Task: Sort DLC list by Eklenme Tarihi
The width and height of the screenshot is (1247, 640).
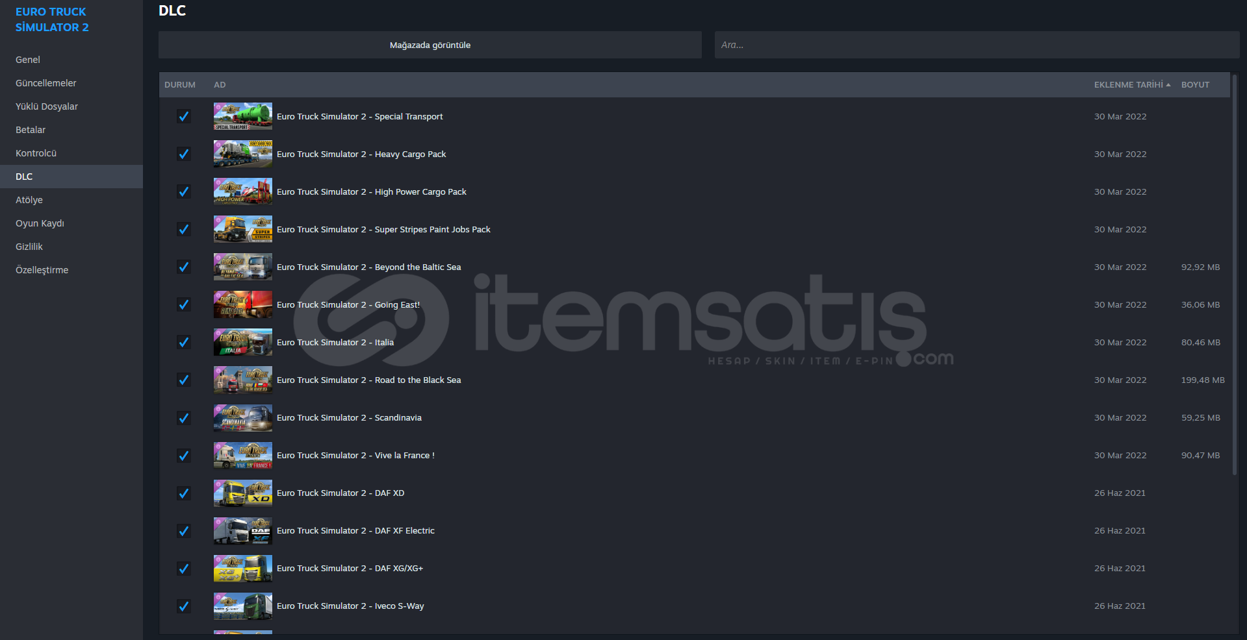Action: [x=1132, y=85]
